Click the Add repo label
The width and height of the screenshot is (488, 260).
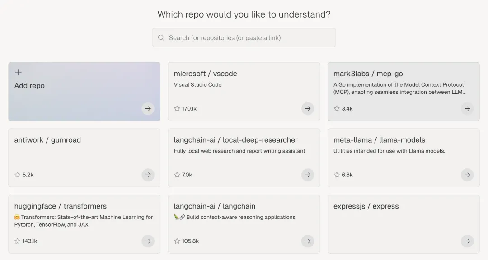[29, 85]
